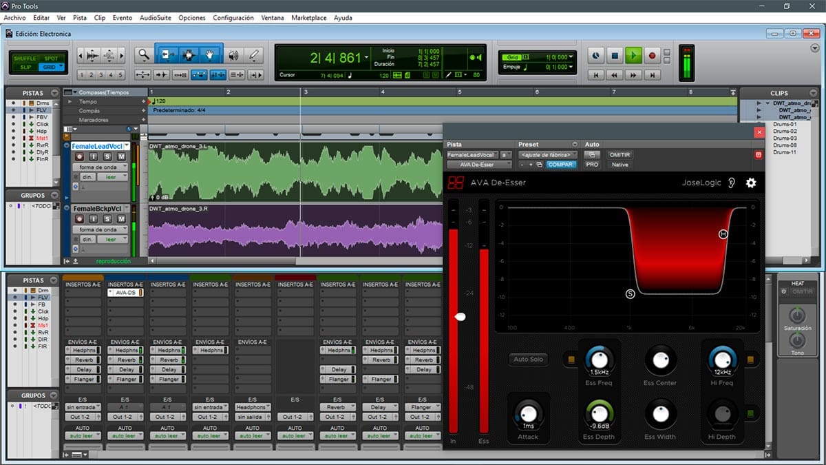Enable SHUFFLE edit mode
This screenshot has height=465, width=826.
[25, 59]
